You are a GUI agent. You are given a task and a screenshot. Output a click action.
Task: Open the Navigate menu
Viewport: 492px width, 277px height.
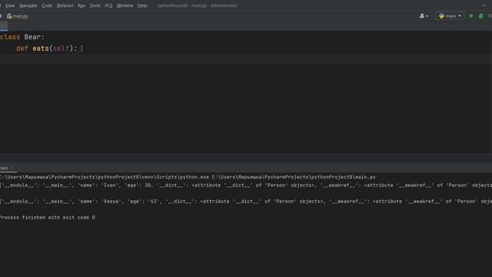[x=28, y=5]
